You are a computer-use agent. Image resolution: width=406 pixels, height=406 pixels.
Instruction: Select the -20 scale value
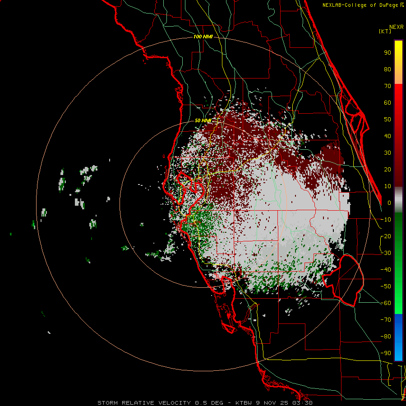(x=386, y=236)
